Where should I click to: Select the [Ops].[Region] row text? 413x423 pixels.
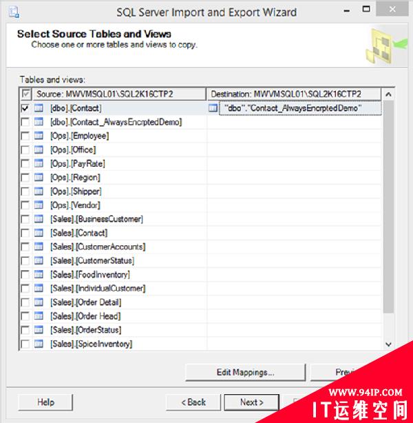click(75, 178)
